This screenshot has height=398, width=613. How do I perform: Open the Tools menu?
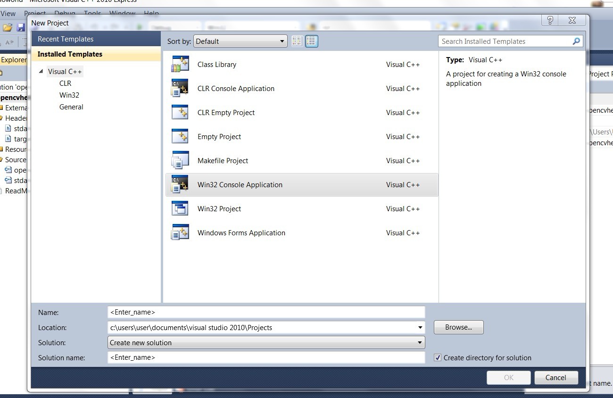(92, 13)
